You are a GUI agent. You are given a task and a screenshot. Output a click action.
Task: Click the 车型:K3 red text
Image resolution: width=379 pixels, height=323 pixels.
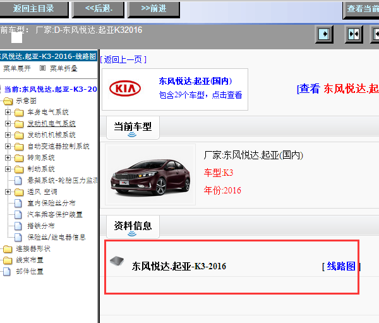tap(219, 173)
